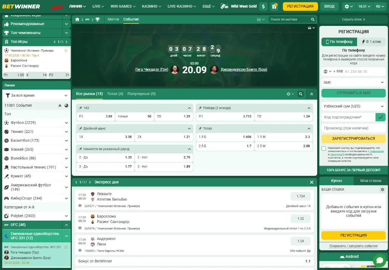Open the WIN GAMES menu
The height and width of the screenshot is (270, 389).
coord(123,6)
